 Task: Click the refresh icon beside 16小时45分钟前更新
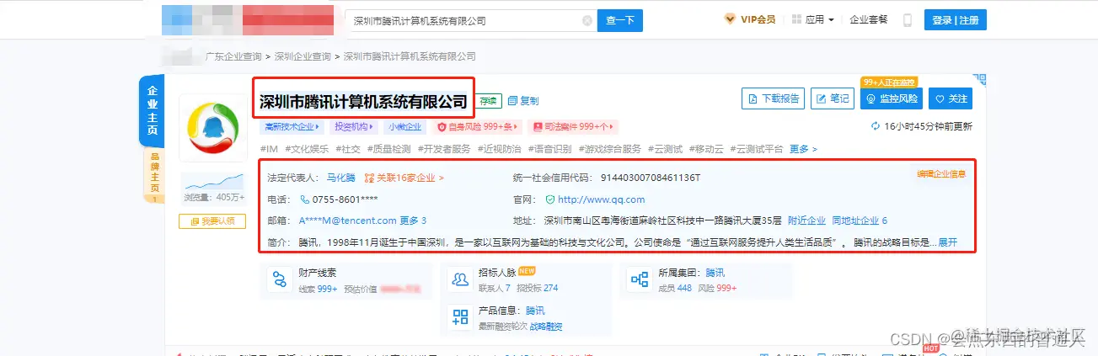point(876,127)
